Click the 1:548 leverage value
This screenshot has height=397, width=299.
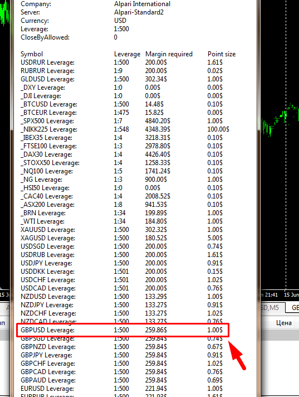(121, 129)
